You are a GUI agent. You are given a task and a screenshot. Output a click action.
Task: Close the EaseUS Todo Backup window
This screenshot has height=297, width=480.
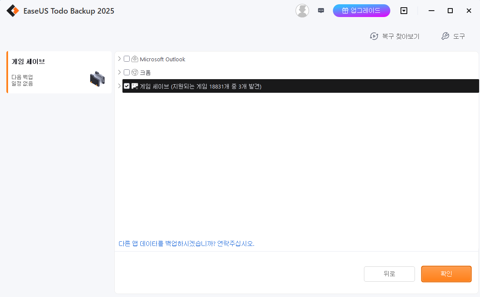469,11
